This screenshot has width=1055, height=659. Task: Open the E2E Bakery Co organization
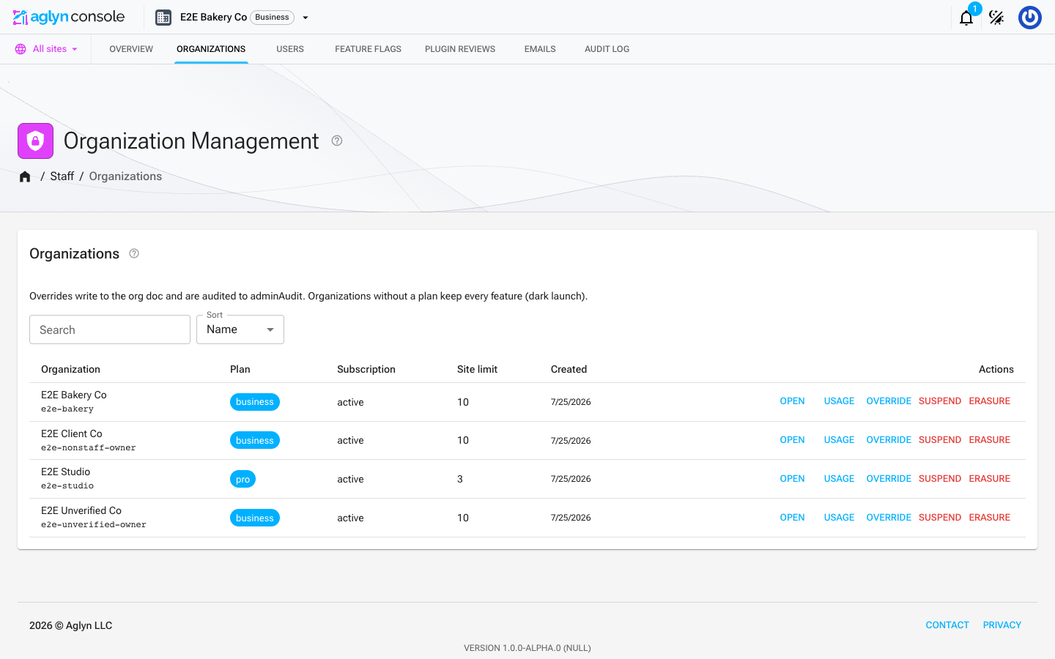point(792,401)
